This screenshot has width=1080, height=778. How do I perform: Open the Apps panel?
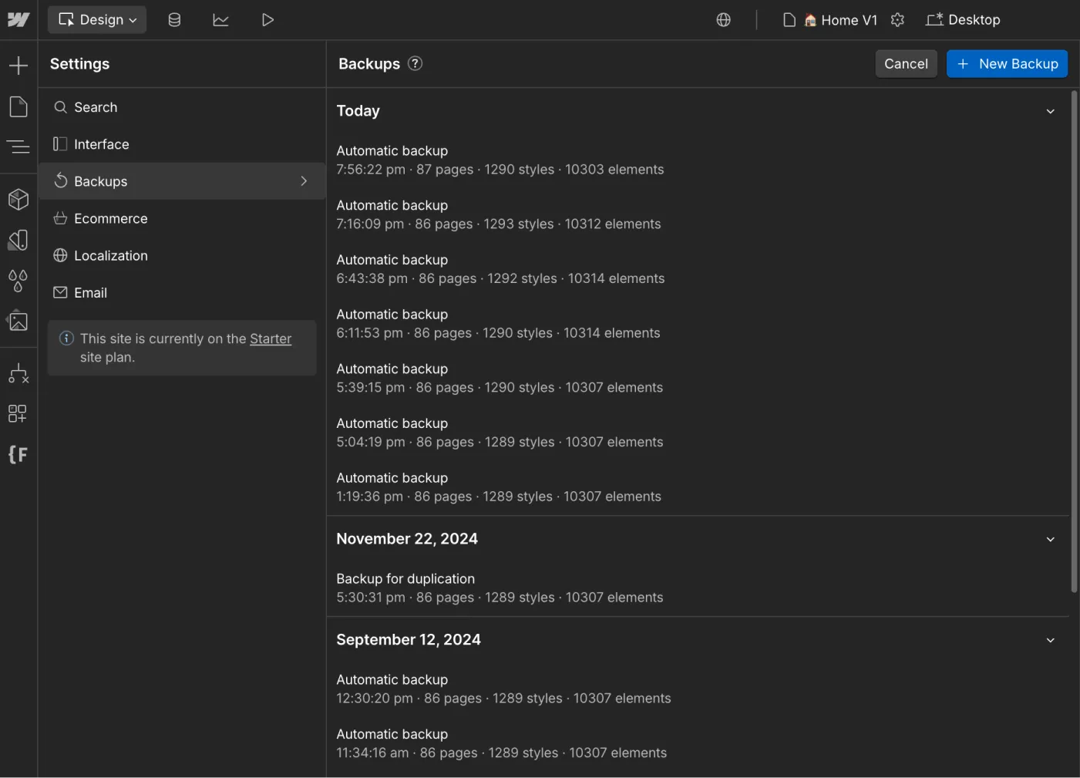[x=19, y=414]
